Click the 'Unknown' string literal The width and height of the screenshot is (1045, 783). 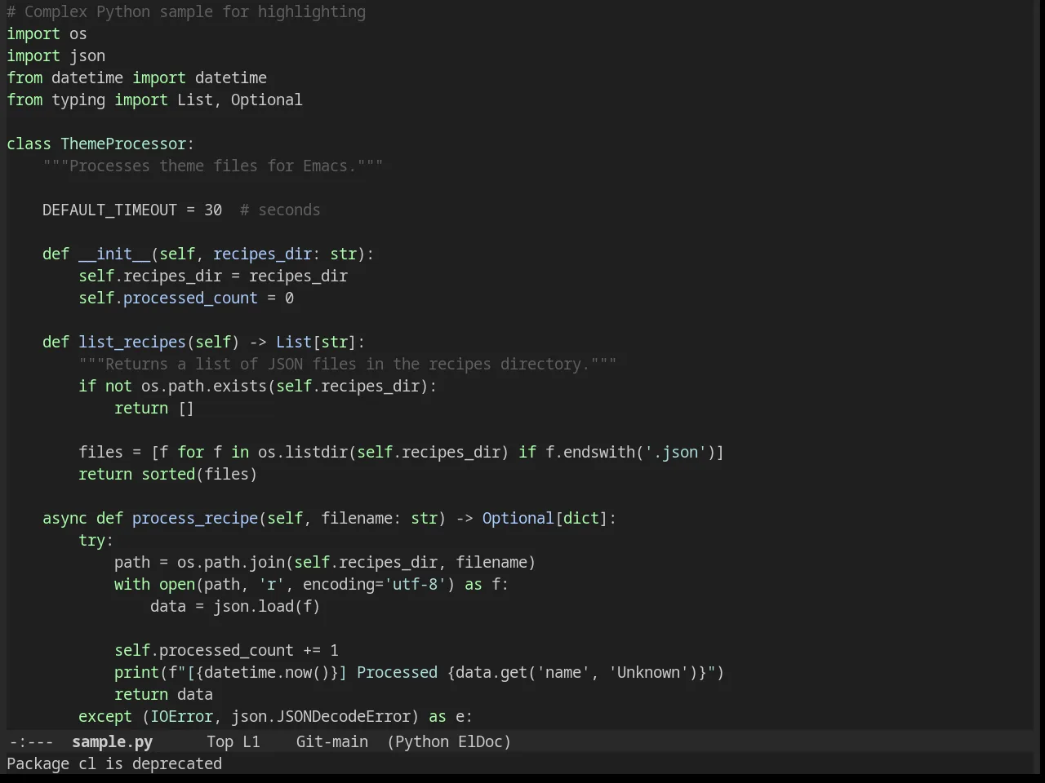[648, 673]
